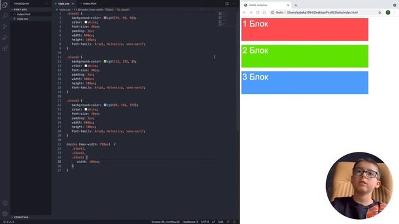399x224 pixels.
Task: Click the @media max-width rule line
Action: click(91, 144)
